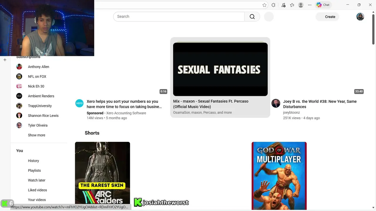Click the Xero advertiser logo icon
The image size is (376, 211).
[79, 103]
